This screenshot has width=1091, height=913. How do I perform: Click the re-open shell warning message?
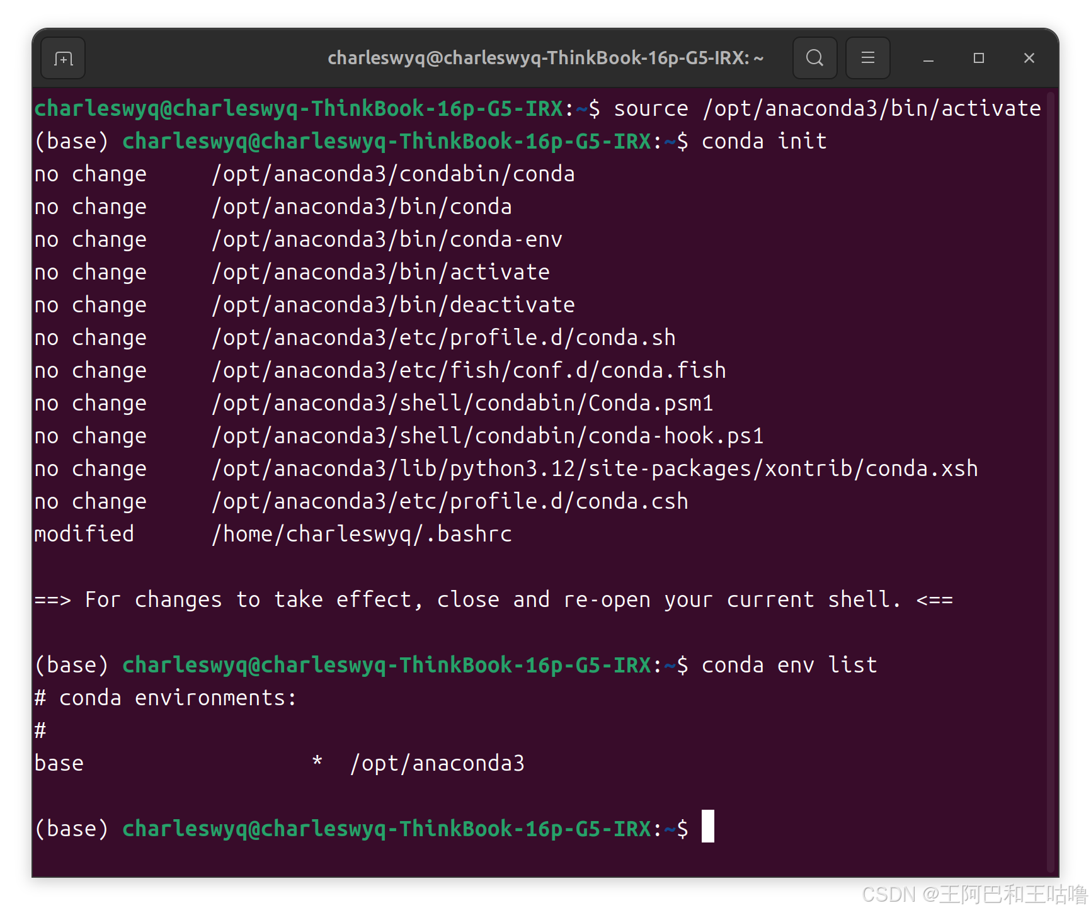pos(493,599)
